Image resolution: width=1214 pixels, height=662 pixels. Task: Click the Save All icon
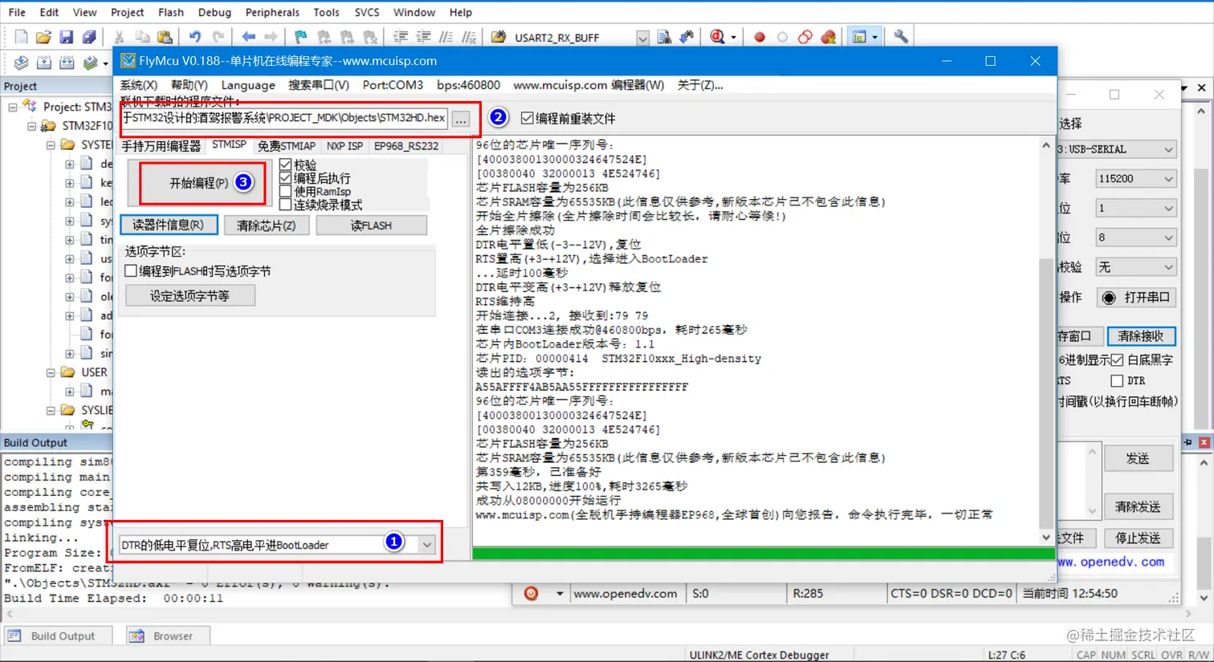point(89,37)
